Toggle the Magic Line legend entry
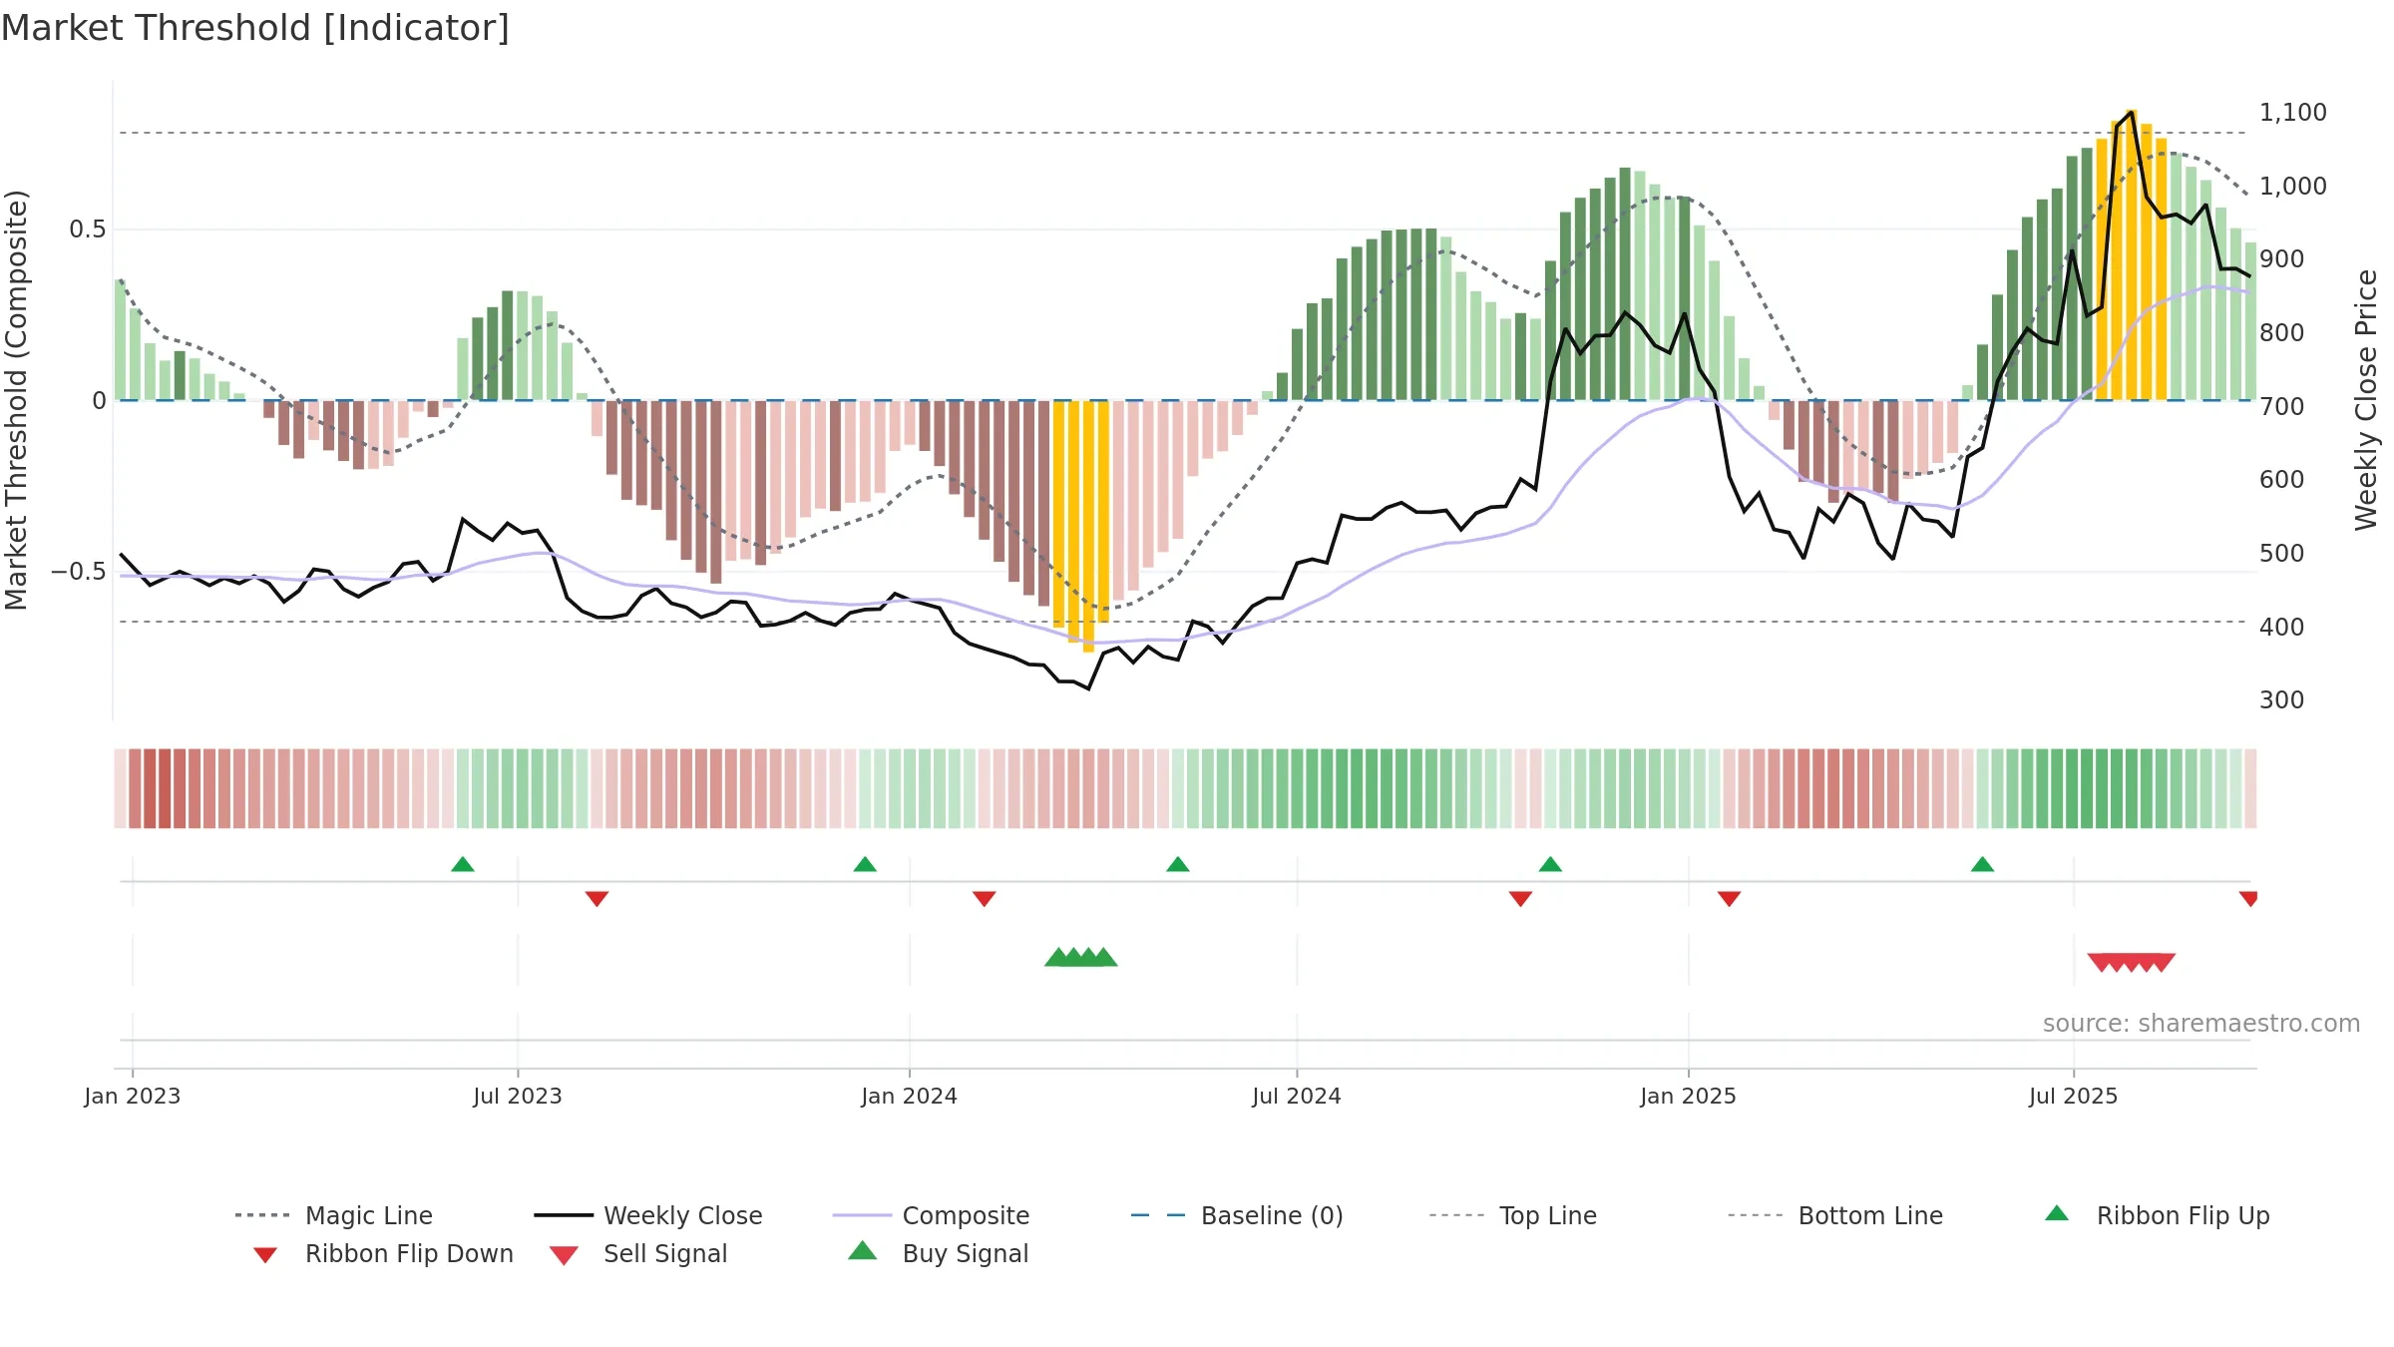Screen dimensions: 2394x1347 [x=333, y=1215]
